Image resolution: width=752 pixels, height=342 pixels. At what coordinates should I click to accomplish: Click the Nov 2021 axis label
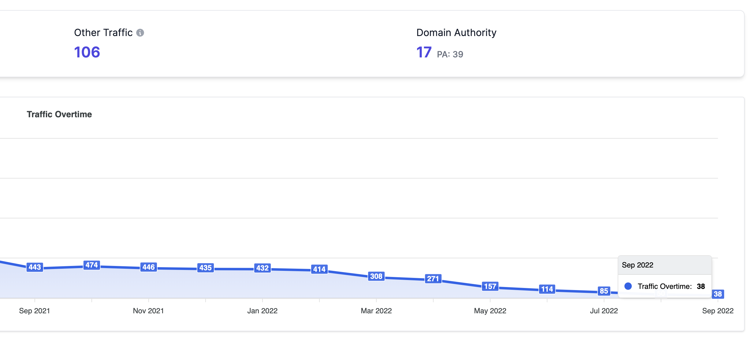pos(148,311)
